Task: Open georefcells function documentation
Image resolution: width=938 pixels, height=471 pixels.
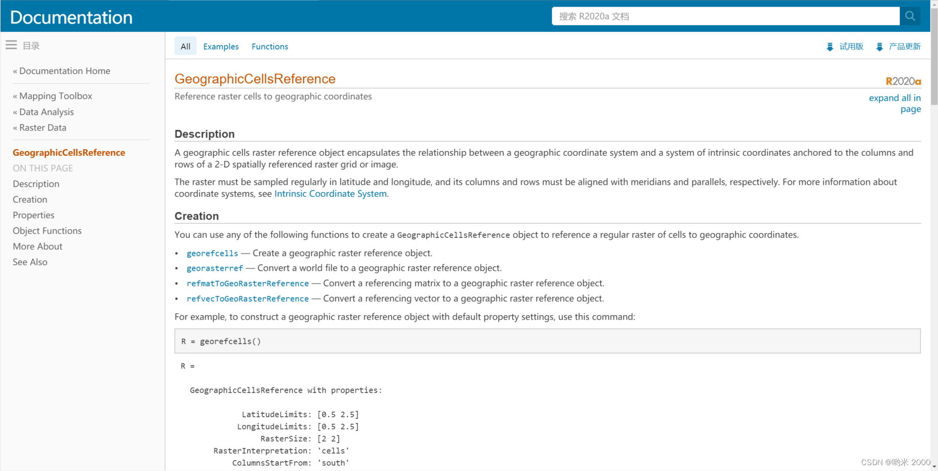Action: click(x=212, y=253)
